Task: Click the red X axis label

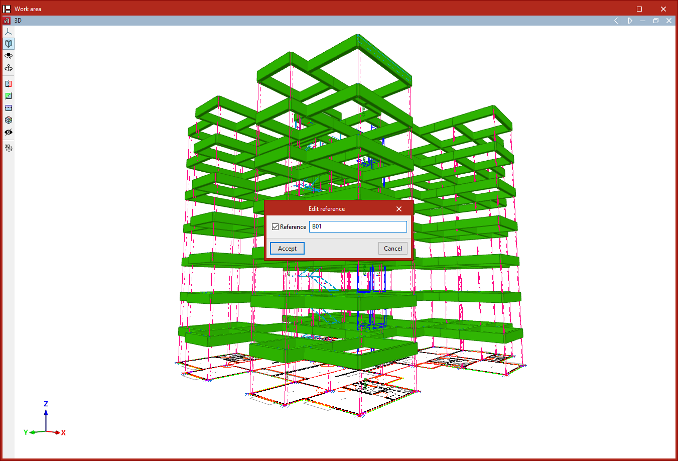Action: (63, 432)
